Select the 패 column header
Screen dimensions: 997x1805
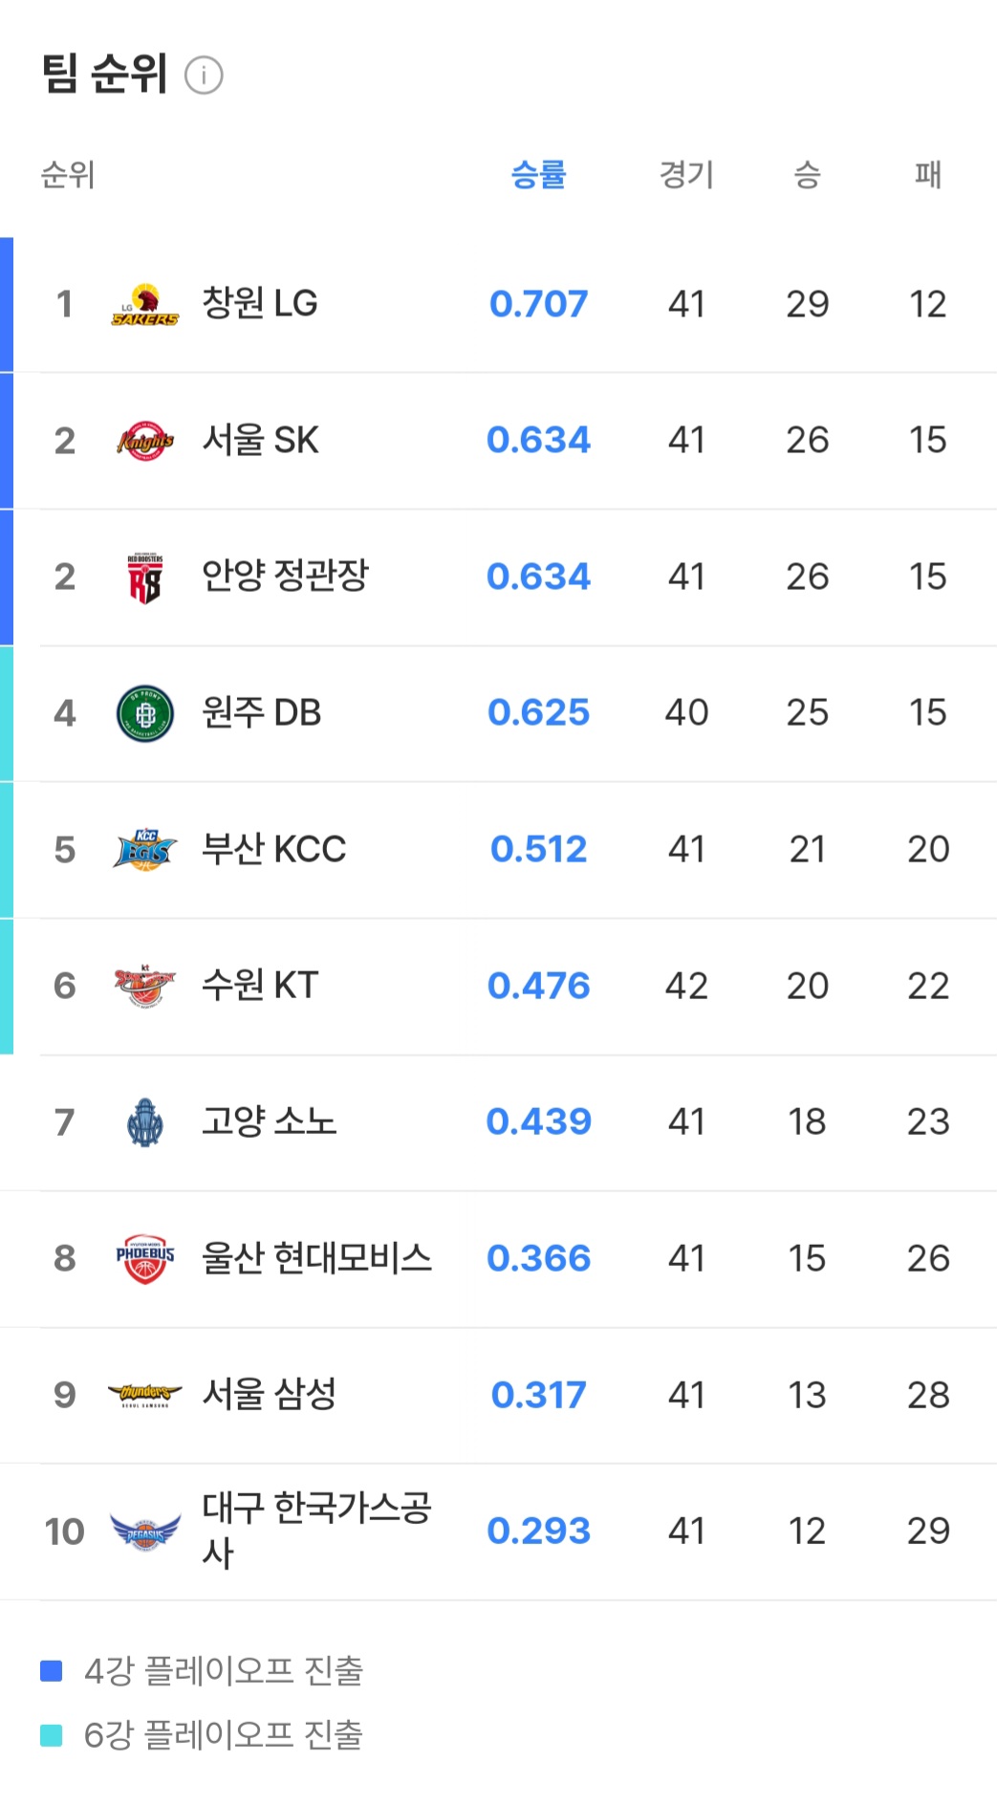(x=927, y=175)
